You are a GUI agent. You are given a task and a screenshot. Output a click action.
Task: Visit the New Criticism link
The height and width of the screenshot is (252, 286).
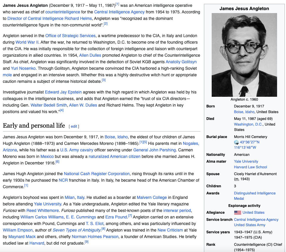(170, 230)
